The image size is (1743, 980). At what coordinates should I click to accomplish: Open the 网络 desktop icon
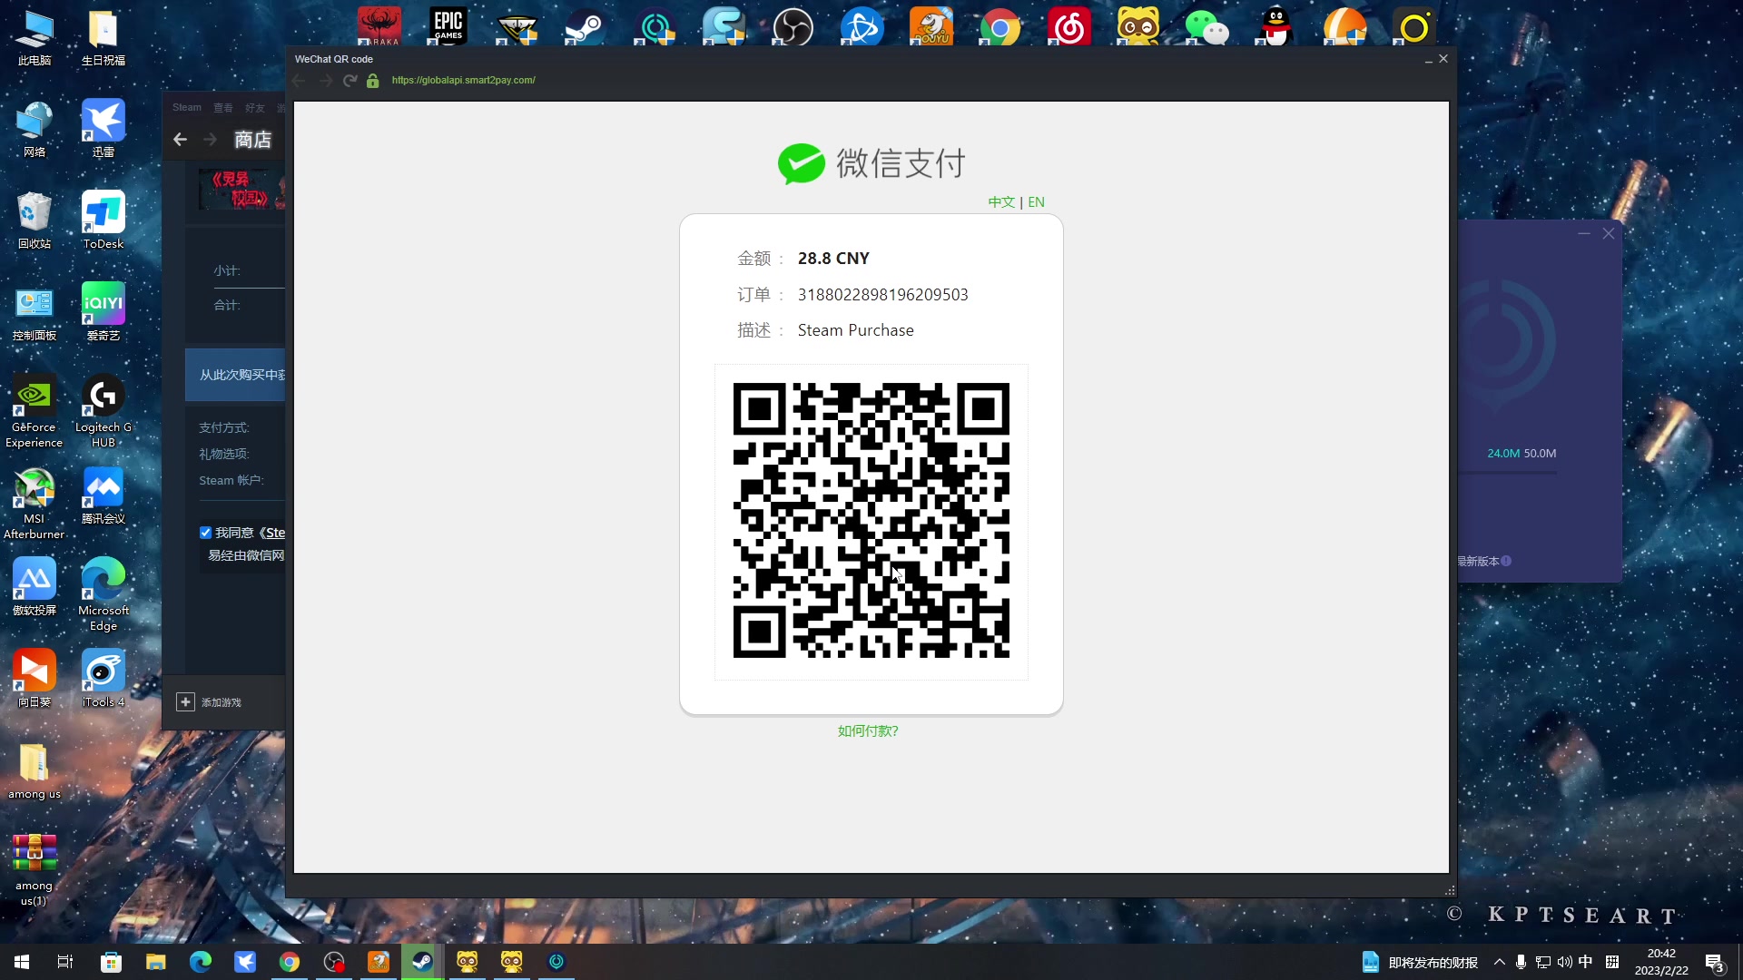[x=34, y=129]
